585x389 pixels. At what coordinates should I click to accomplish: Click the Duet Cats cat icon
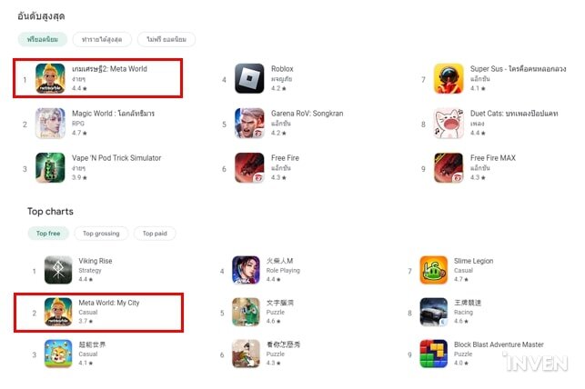tap(449, 123)
